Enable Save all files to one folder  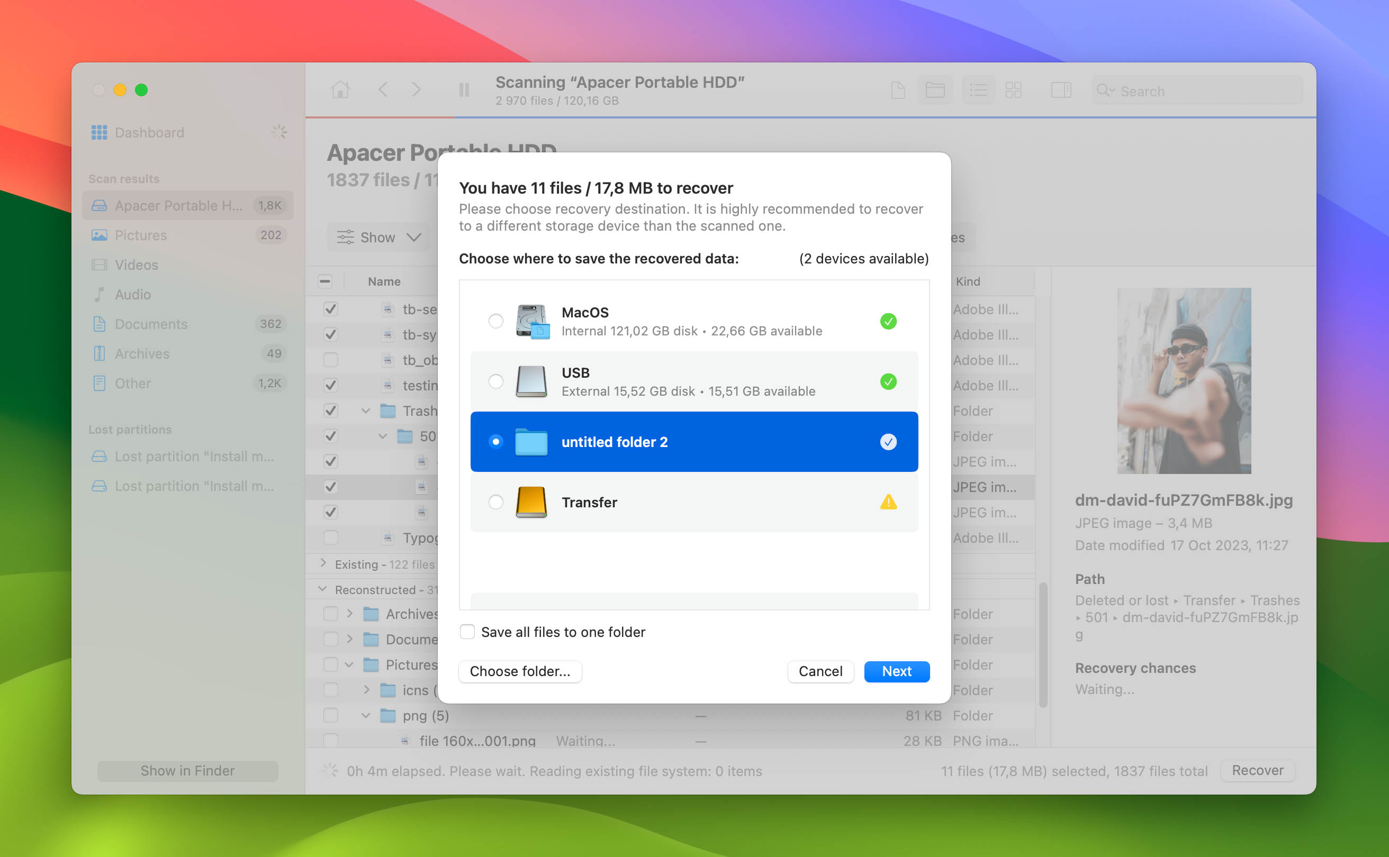click(x=467, y=632)
